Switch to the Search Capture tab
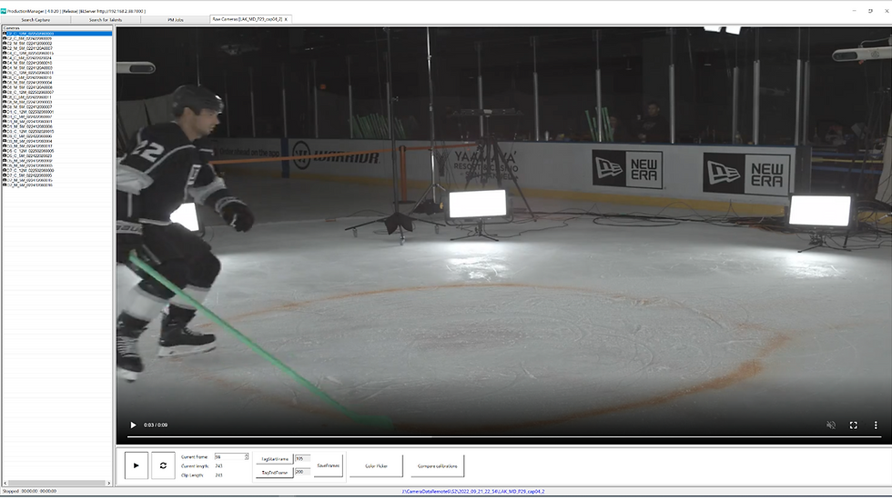This screenshot has width=892, height=500. pos(35,20)
